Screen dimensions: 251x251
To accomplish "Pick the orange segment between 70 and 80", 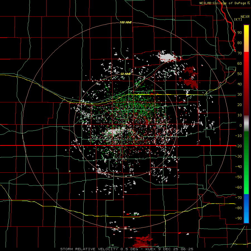I will [x=246, y=47].
